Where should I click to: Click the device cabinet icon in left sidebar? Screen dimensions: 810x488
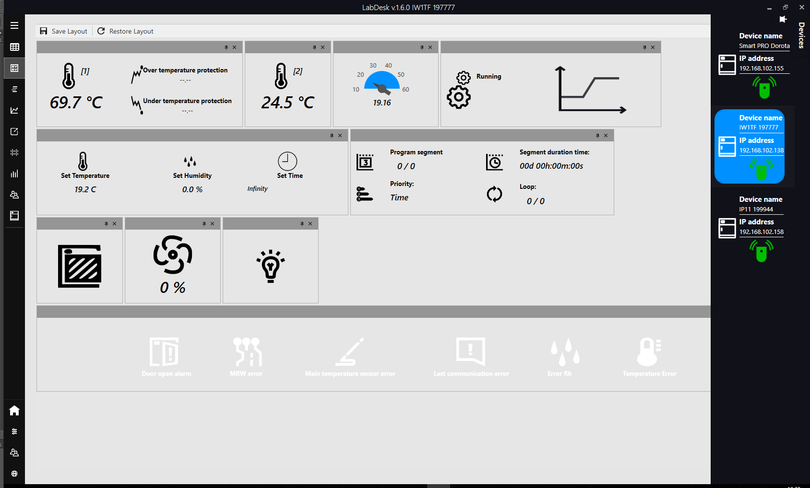14,216
